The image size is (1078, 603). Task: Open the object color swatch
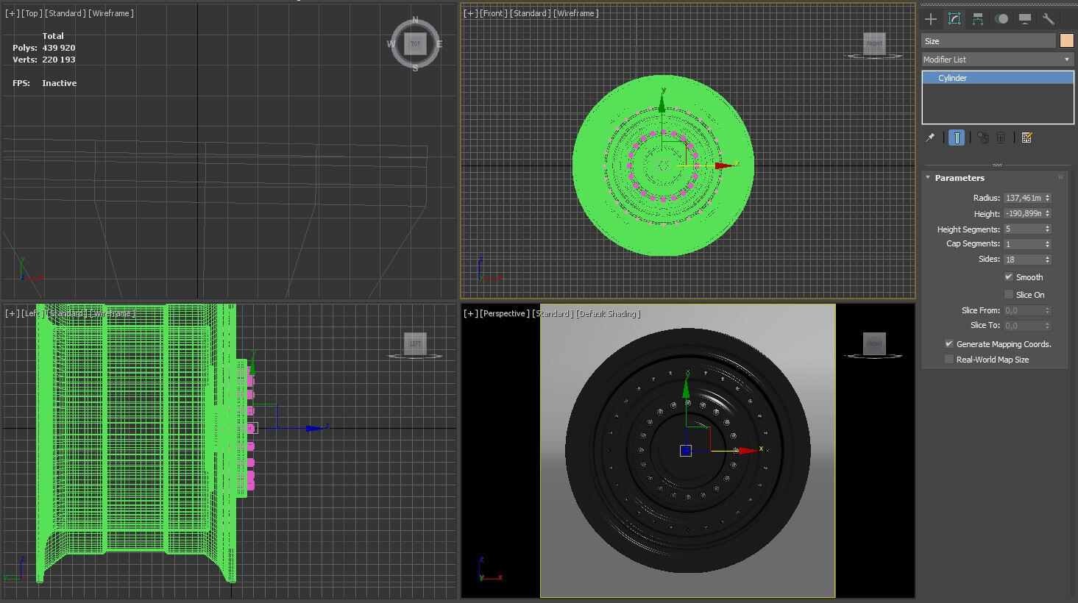[1066, 41]
